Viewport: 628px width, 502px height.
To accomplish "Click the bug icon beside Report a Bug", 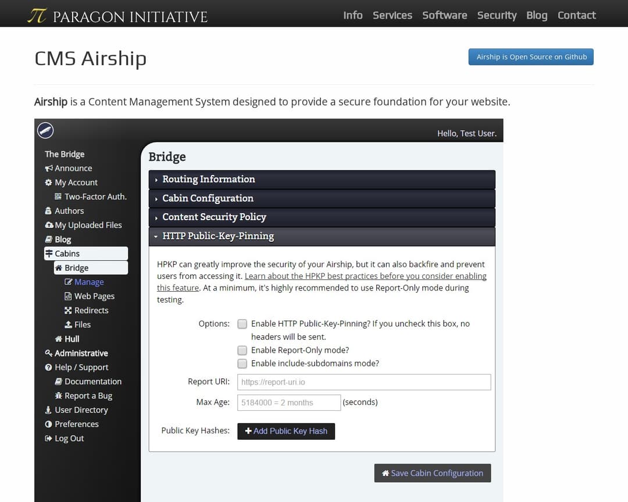I will [59, 396].
